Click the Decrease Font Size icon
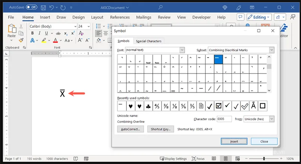Screen dimensions: 301x164 (x=88, y=40)
